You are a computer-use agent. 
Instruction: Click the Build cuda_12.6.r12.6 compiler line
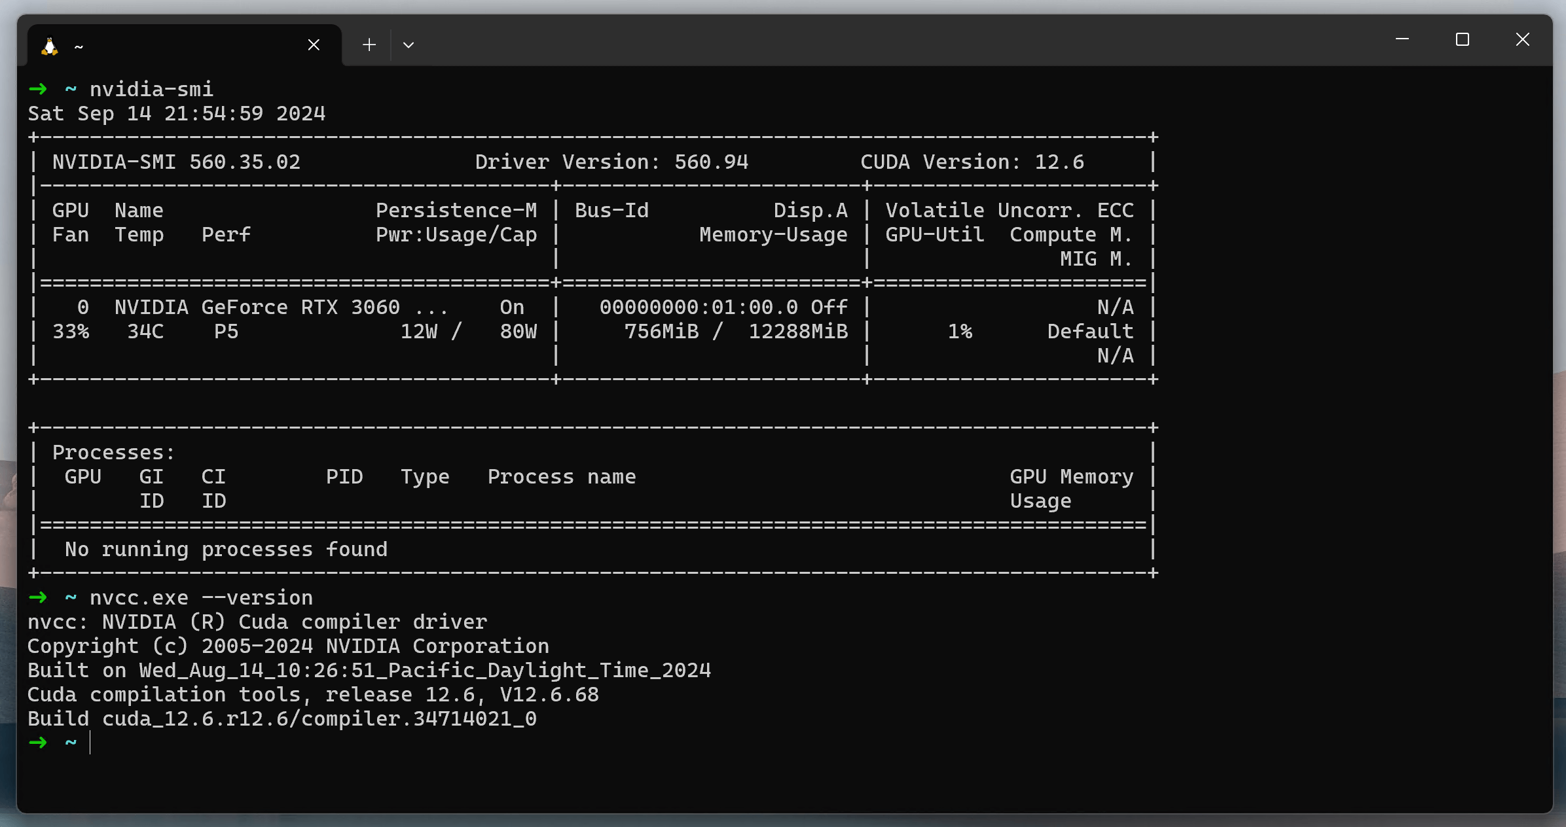pyautogui.click(x=282, y=718)
